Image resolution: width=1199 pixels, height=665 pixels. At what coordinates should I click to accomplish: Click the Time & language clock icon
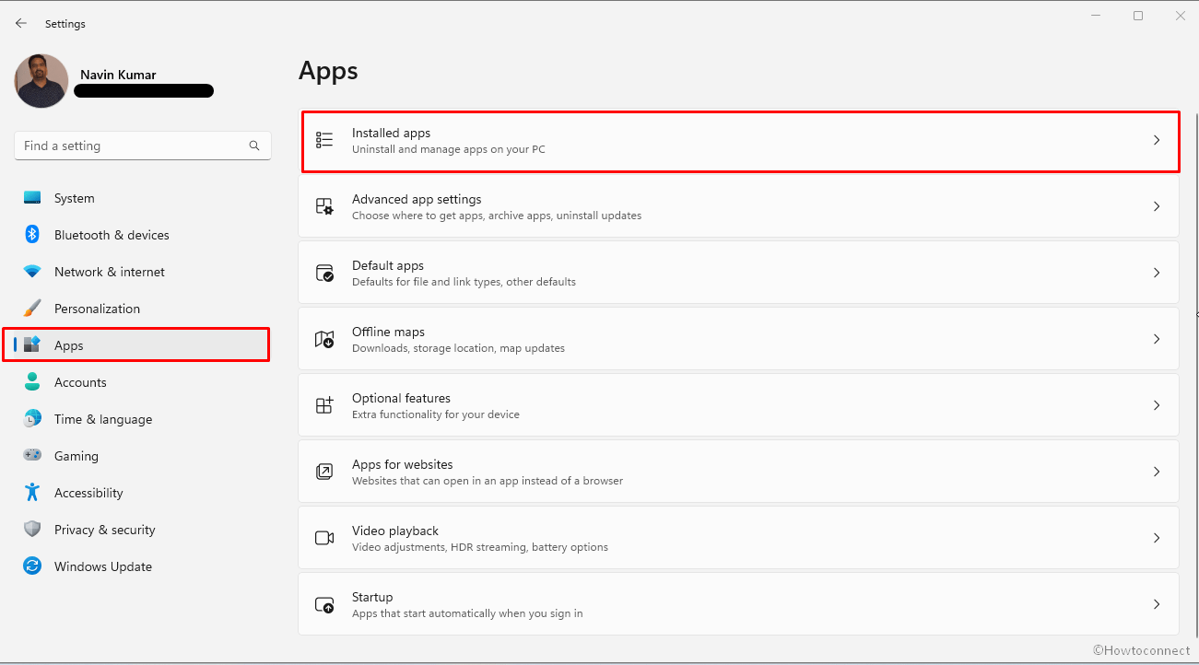tap(32, 419)
